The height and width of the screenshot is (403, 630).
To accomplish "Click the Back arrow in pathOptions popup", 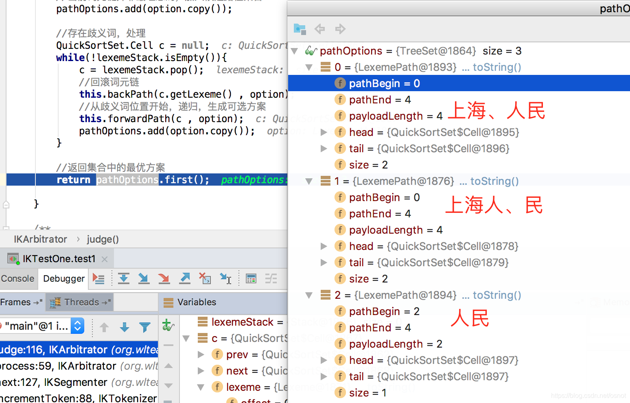I will [320, 29].
